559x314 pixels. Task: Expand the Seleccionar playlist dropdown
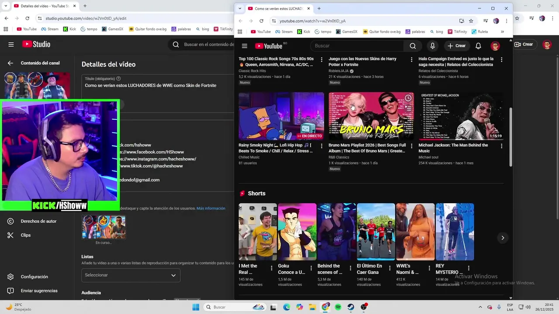coord(131,275)
